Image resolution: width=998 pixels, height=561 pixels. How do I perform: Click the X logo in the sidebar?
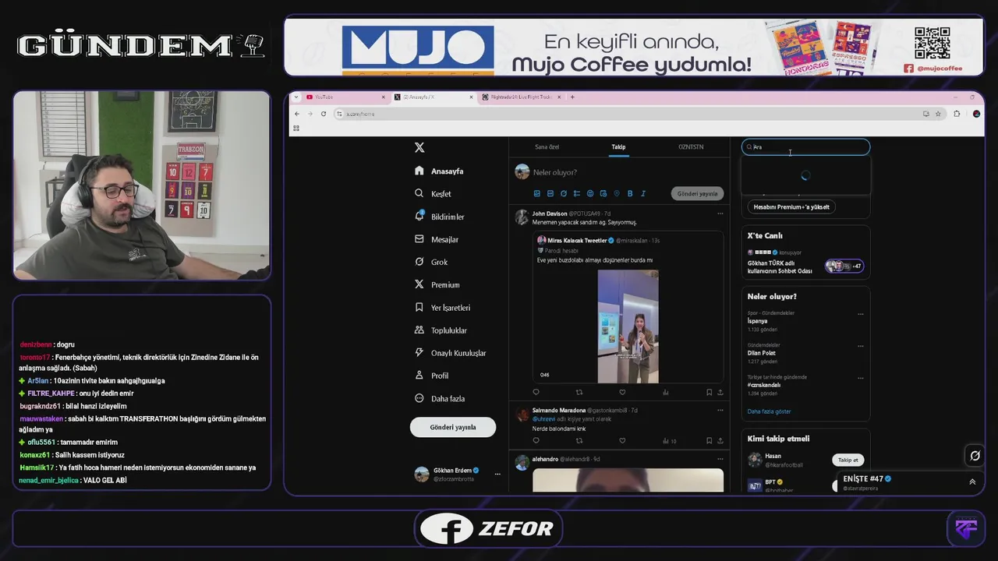click(419, 147)
